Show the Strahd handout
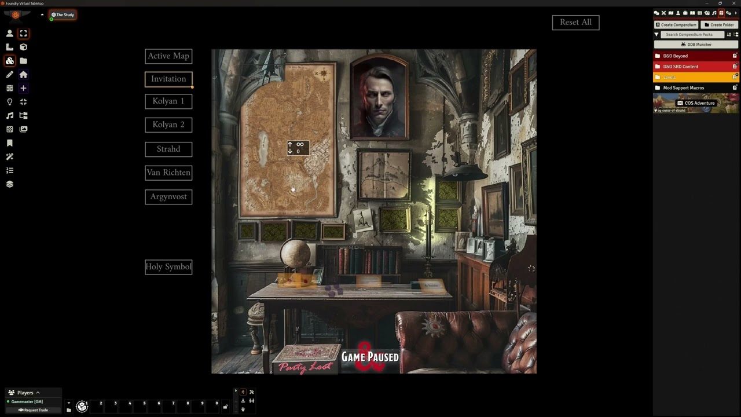 (x=168, y=149)
